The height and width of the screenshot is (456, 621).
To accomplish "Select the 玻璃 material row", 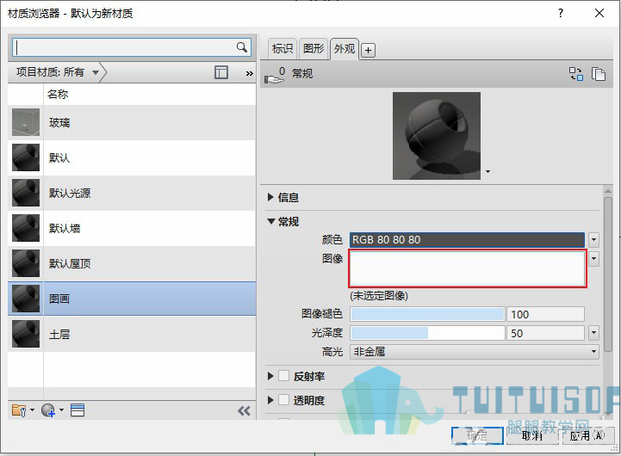I will (132, 122).
